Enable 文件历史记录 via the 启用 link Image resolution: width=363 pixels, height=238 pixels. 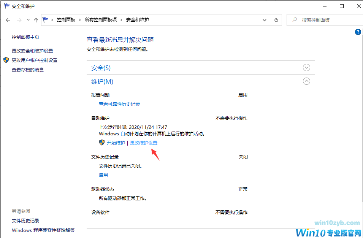[103, 175]
